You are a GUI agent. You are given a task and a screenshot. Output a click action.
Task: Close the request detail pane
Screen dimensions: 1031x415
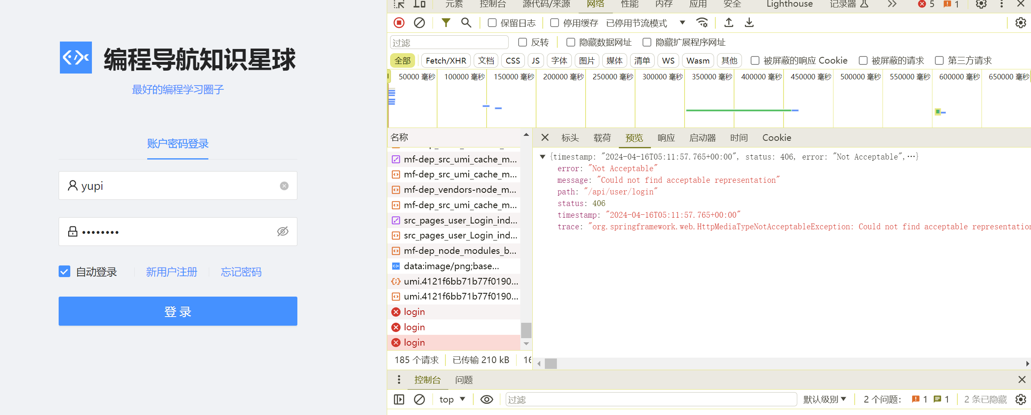pyautogui.click(x=545, y=138)
